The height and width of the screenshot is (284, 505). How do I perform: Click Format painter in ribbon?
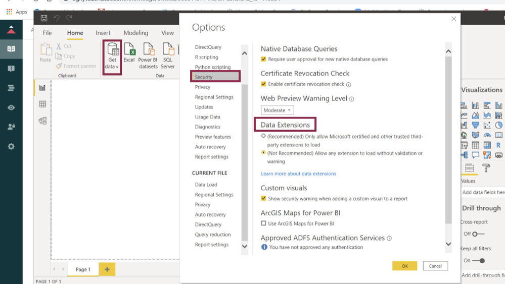pyautogui.click(x=76, y=66)
